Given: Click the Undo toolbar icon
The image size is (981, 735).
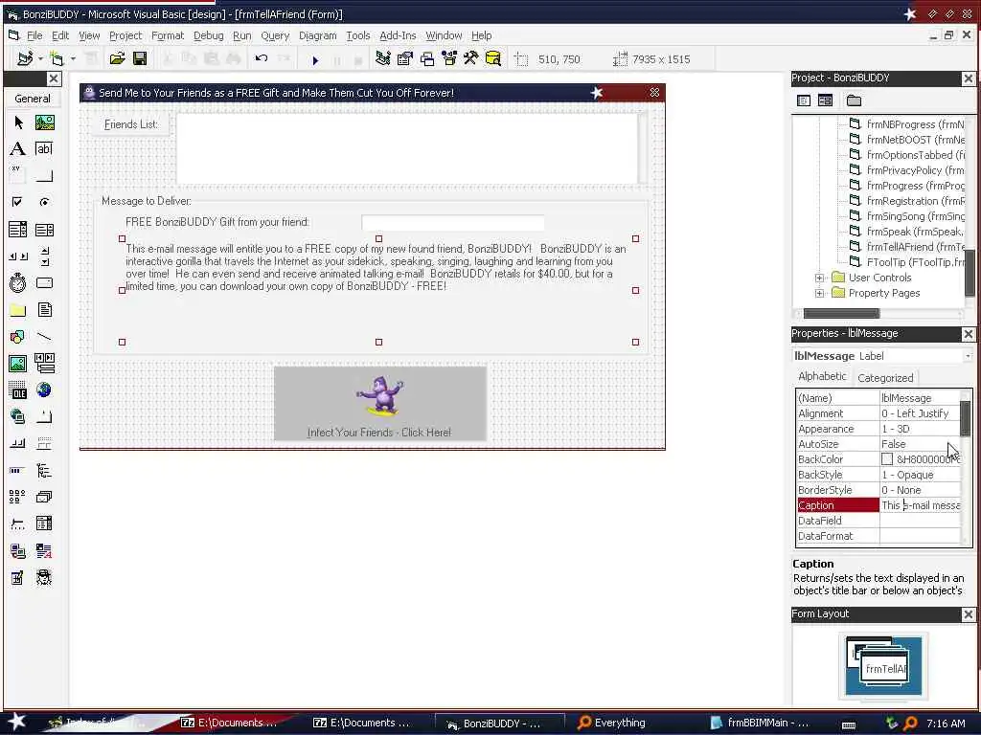Looking at the screenshot, I should 262,58.
